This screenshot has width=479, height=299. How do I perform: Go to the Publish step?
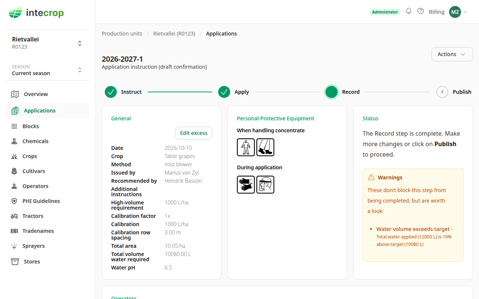(x=454, y=92)
